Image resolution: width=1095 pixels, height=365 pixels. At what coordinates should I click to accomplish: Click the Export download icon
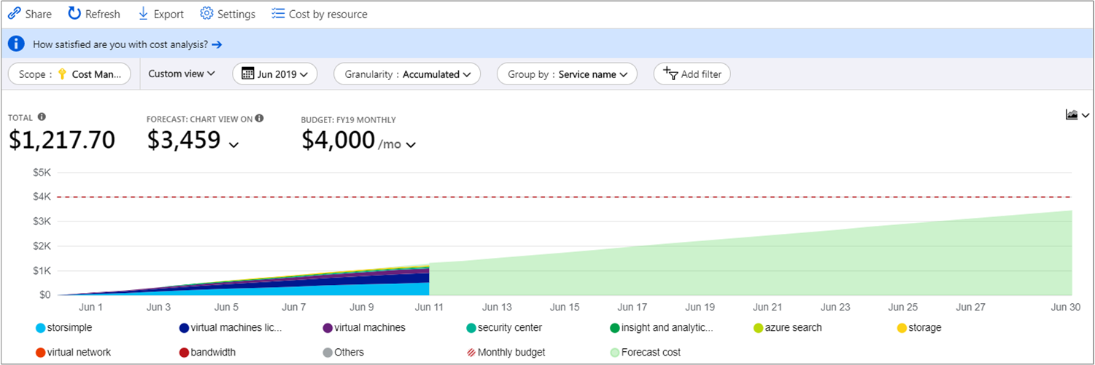[143, 14]
